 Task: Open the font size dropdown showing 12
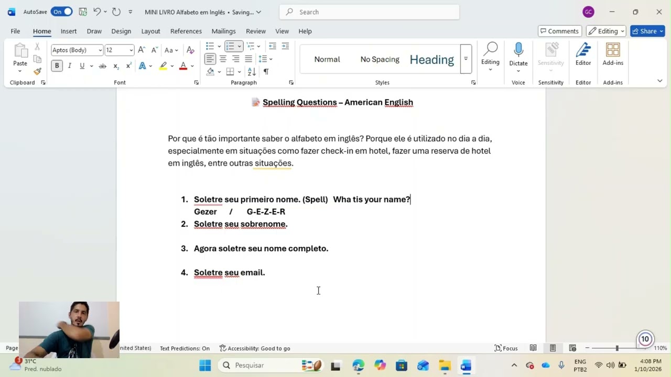(x=131, y=50)
